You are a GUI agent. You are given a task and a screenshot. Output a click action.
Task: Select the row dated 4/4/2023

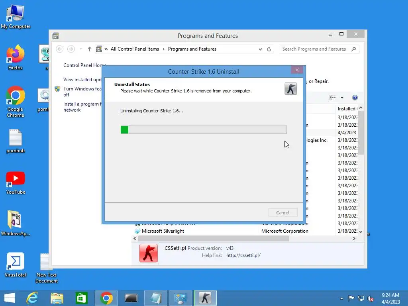(x=347, y=132)
